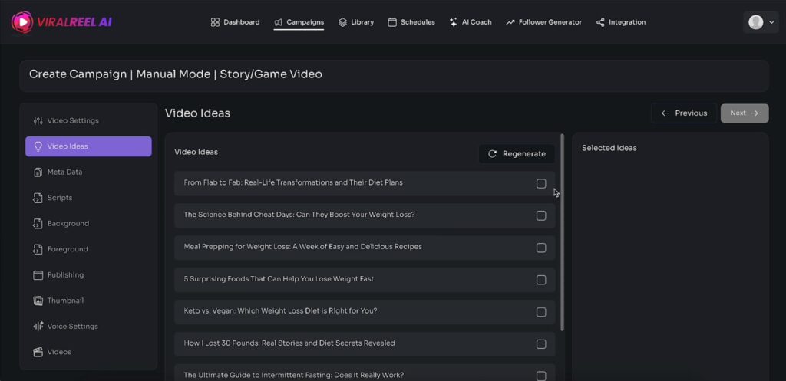This screenshot has height=381, width=786.
Task: Check the 'From Flab to Fab' idea checkbox
Action: (541, 184)
